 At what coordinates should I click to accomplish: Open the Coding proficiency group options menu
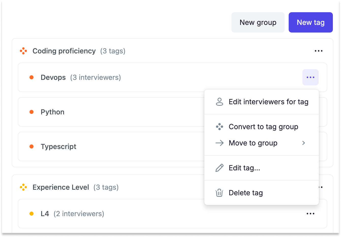click(x=319, y=51)
